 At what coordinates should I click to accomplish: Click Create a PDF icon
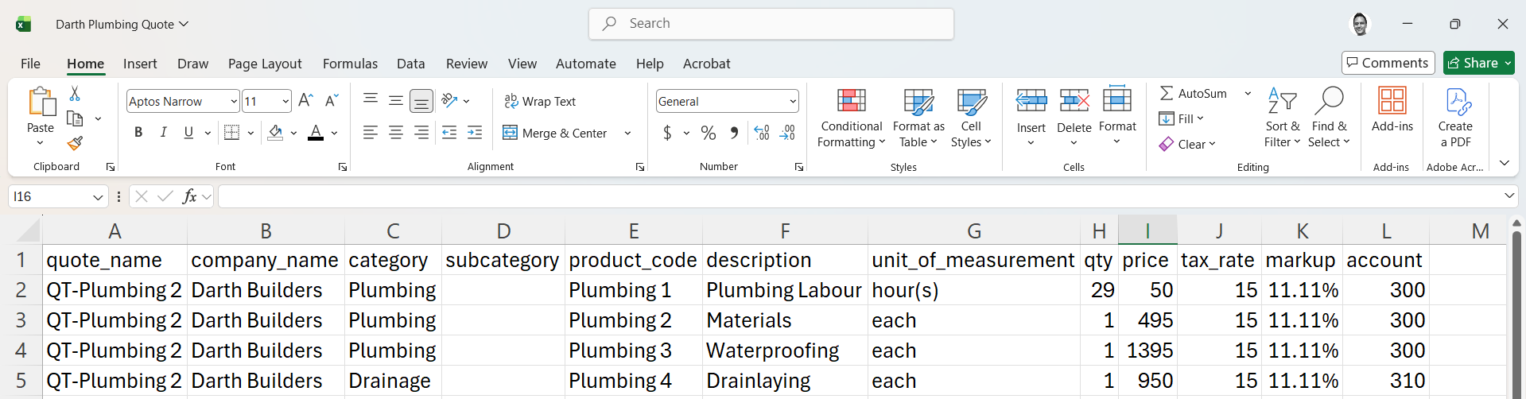pos(1454,118)
